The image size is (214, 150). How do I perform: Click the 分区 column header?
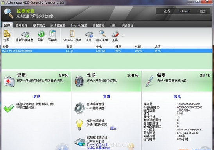pyautogui.click(x=69, y=47)
